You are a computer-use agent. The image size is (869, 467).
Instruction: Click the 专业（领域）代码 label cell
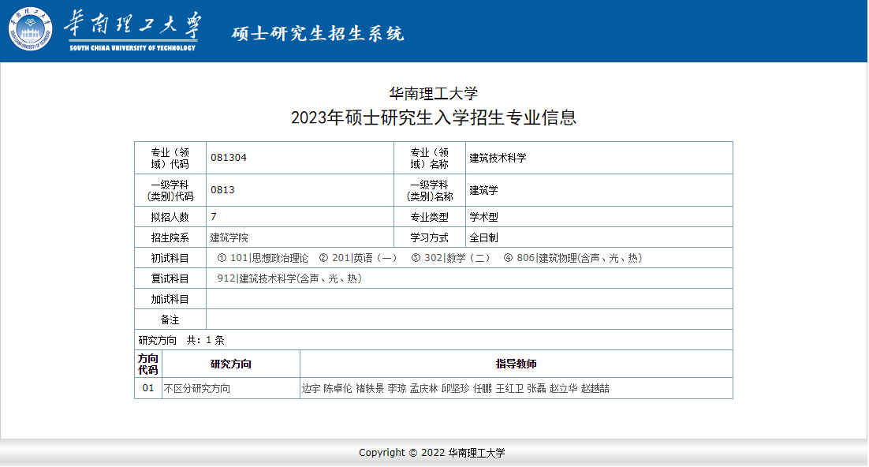tap(170, 158)
